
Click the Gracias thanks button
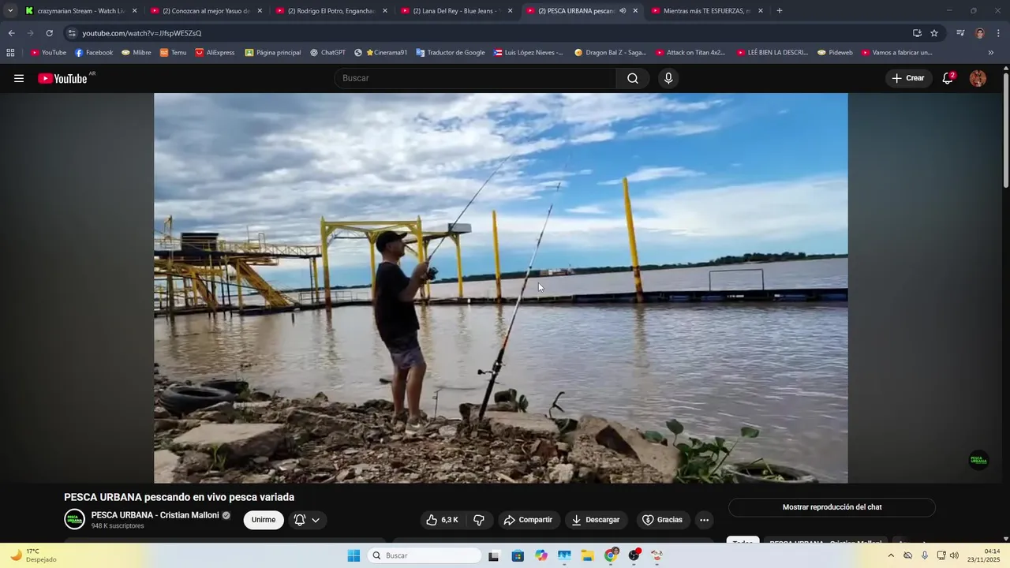click(663, 520)
